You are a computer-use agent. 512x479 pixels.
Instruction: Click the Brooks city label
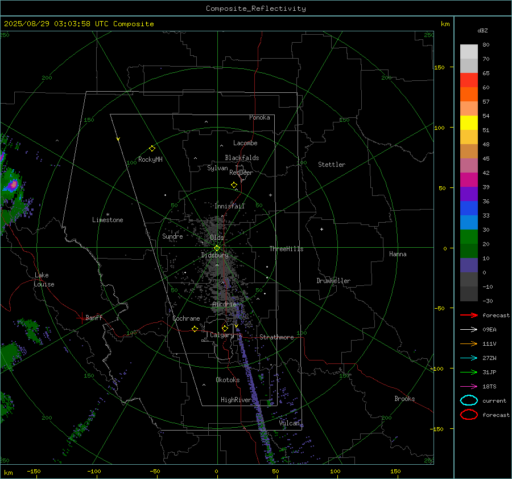(404, 399)
